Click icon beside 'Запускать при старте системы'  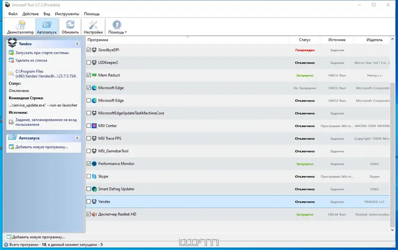(x=11, y=53)
